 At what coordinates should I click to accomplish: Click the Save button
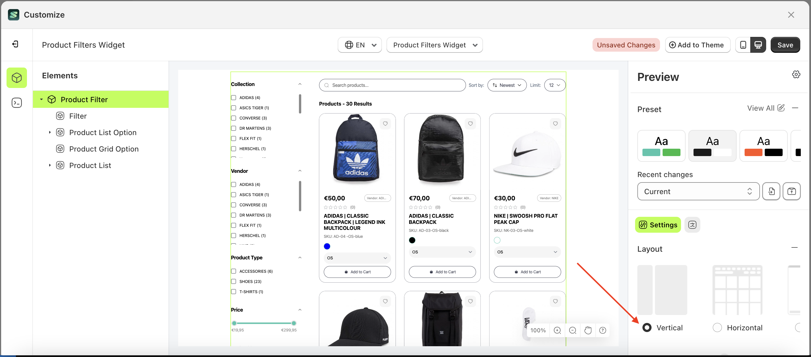(785, 45)
